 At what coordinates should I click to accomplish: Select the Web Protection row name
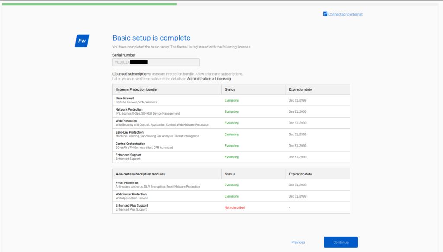[x=126, y=121]
